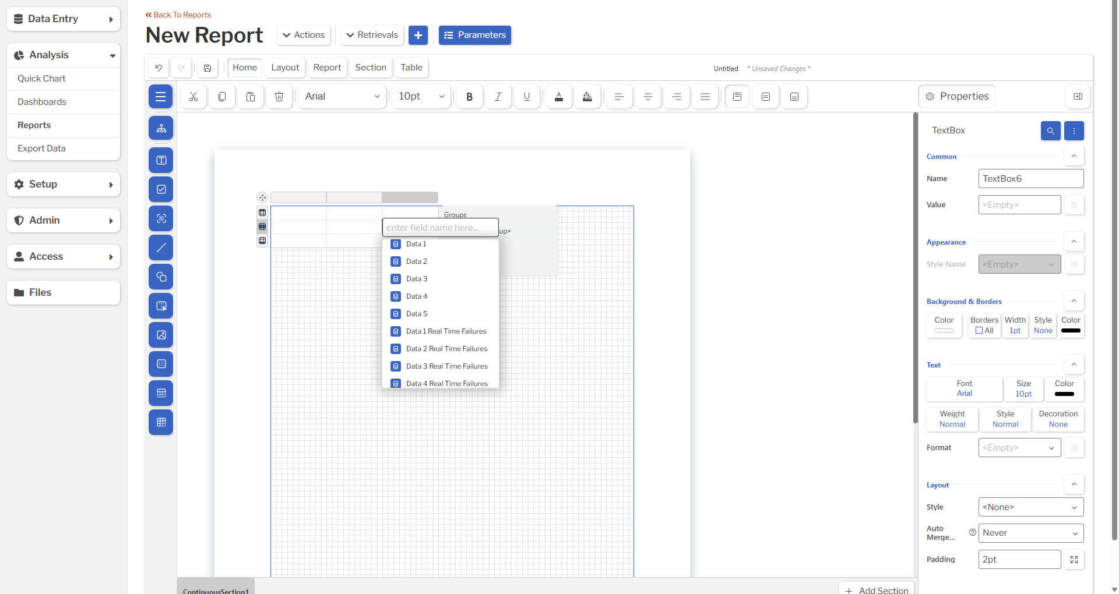Click the Delete trash icon in toolbar
The width and height of the screenshot is (1119, 594).
279,97
